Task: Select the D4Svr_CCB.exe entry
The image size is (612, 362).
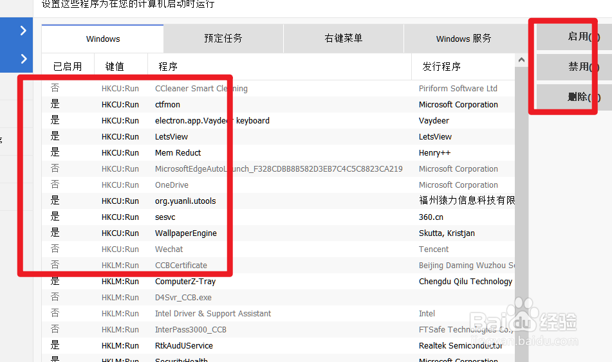Action: 183,297
